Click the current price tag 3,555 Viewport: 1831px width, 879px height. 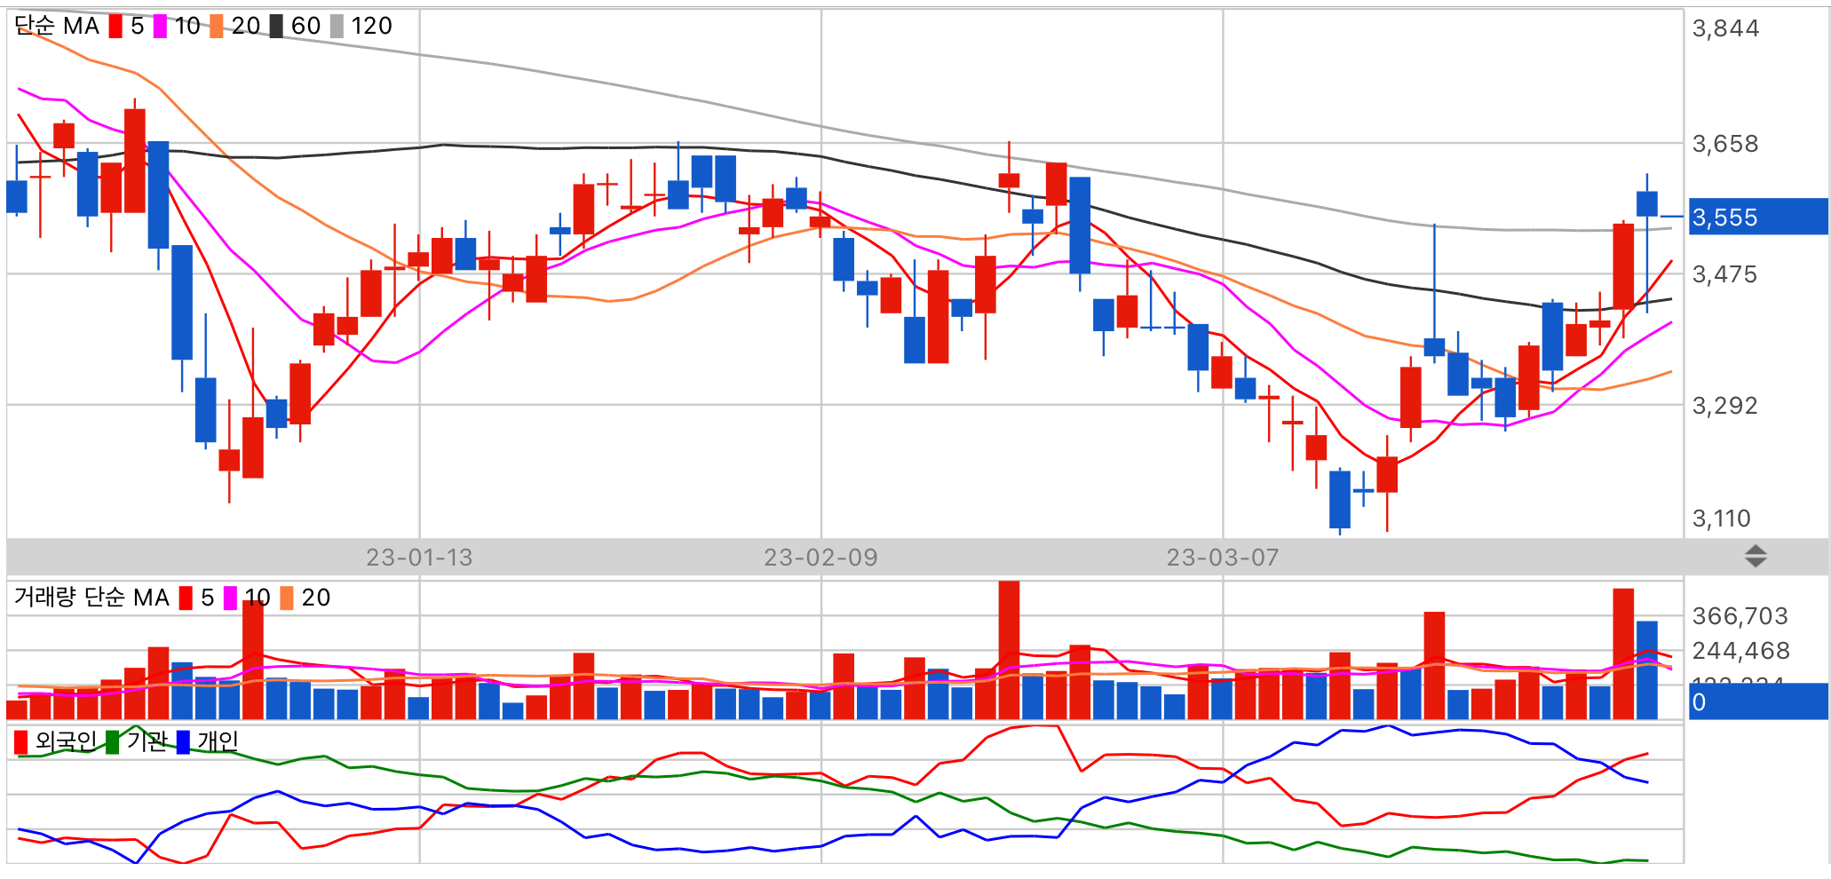pyautogui.click(x=1757, y=217)
